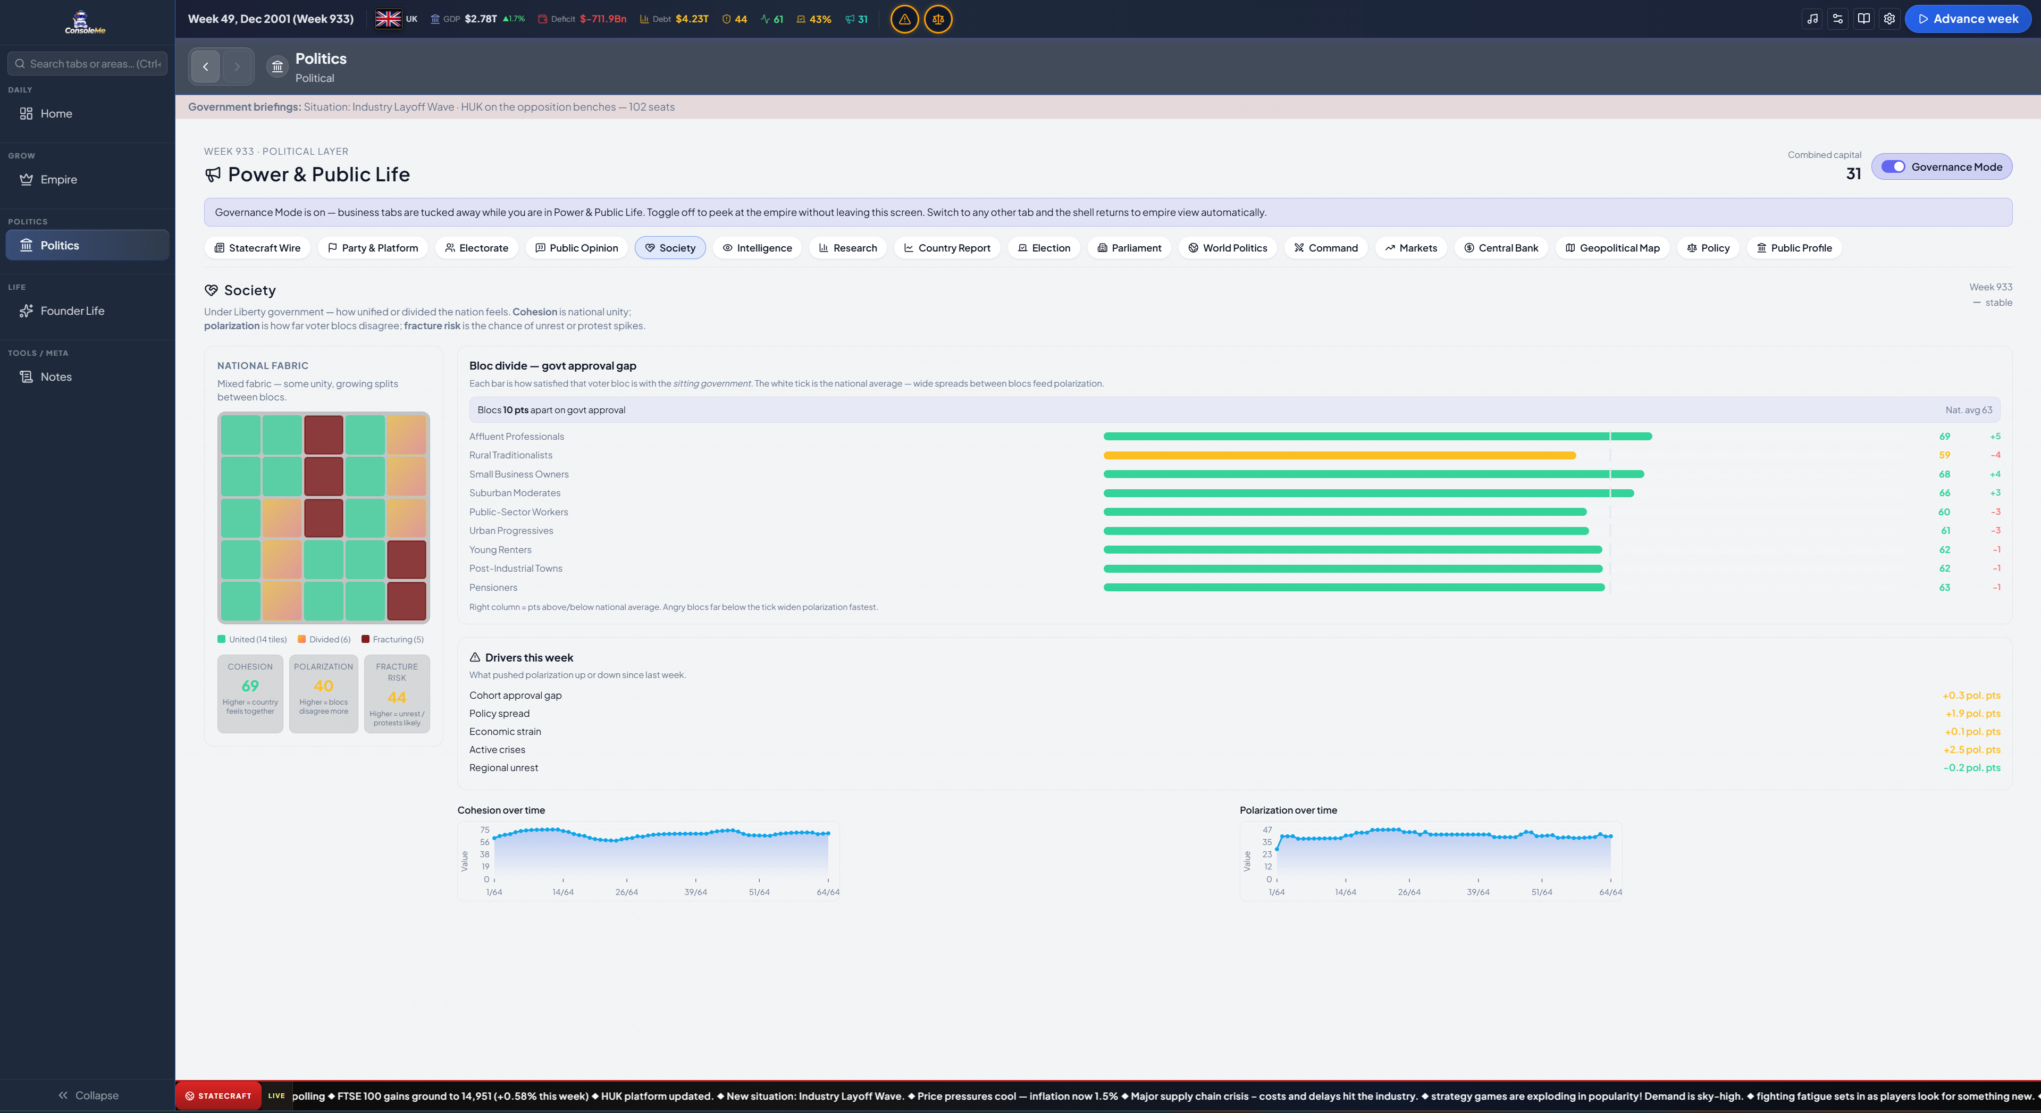Open the music note icon in top bar
The width and height of the screenshot is (2041, 1113).
(1813, 19)
